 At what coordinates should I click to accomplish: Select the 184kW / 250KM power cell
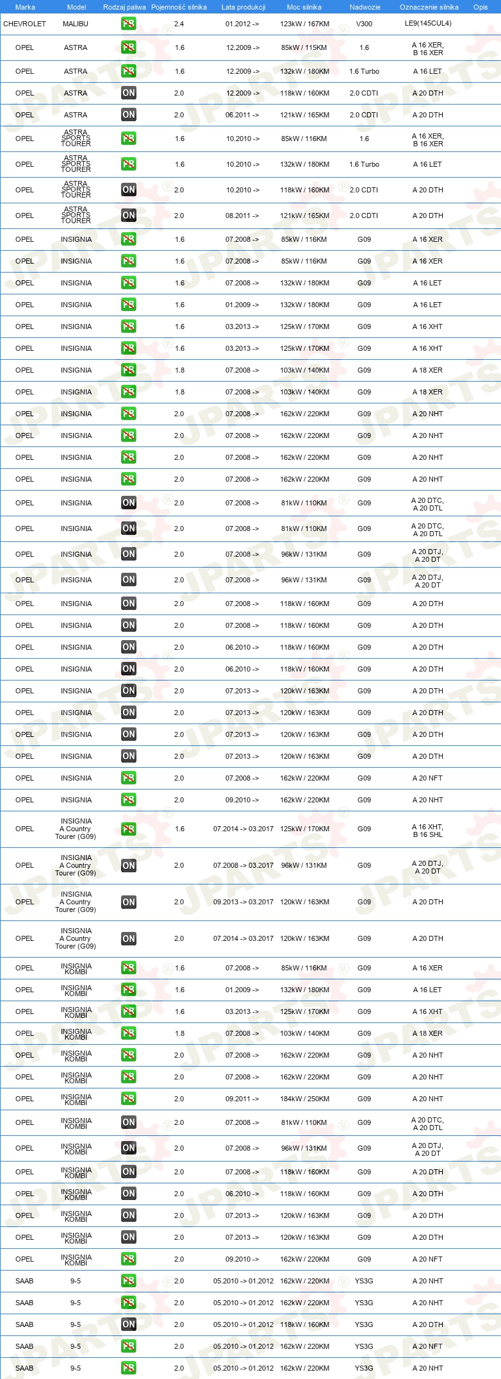[x=304, y=1099]
